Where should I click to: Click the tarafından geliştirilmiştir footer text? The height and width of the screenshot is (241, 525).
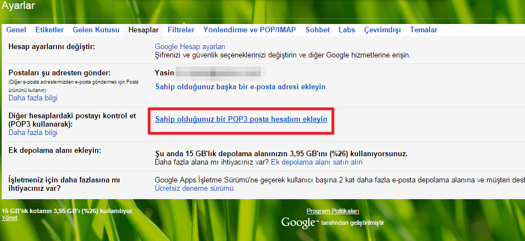click(x=352, y=223)
